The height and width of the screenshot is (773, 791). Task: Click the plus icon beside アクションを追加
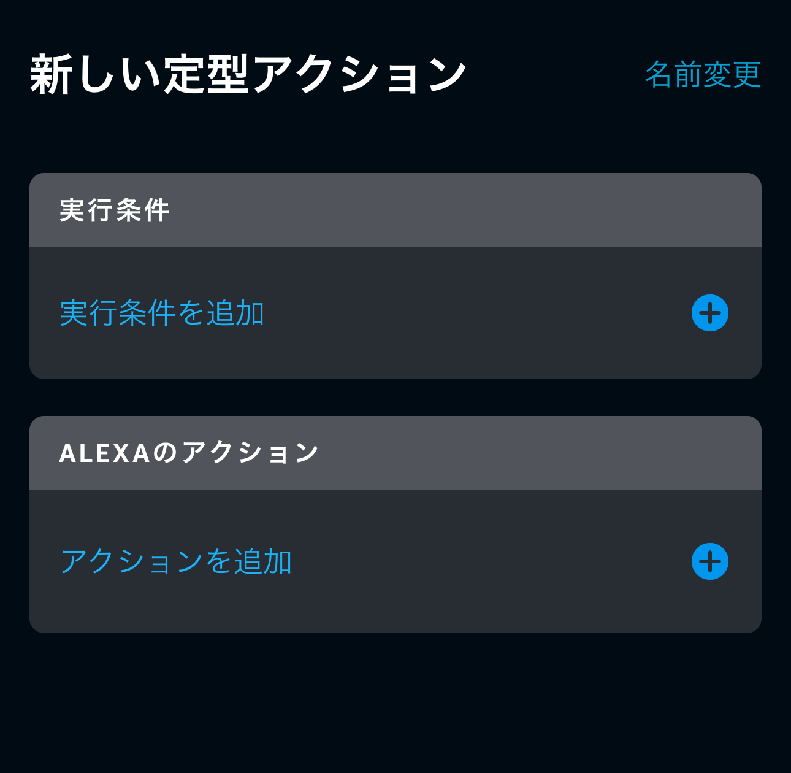(x=709, y=561)
